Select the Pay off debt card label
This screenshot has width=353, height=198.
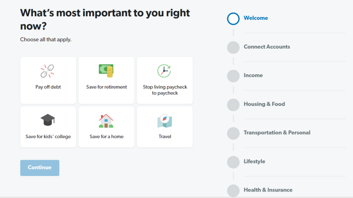48,87
